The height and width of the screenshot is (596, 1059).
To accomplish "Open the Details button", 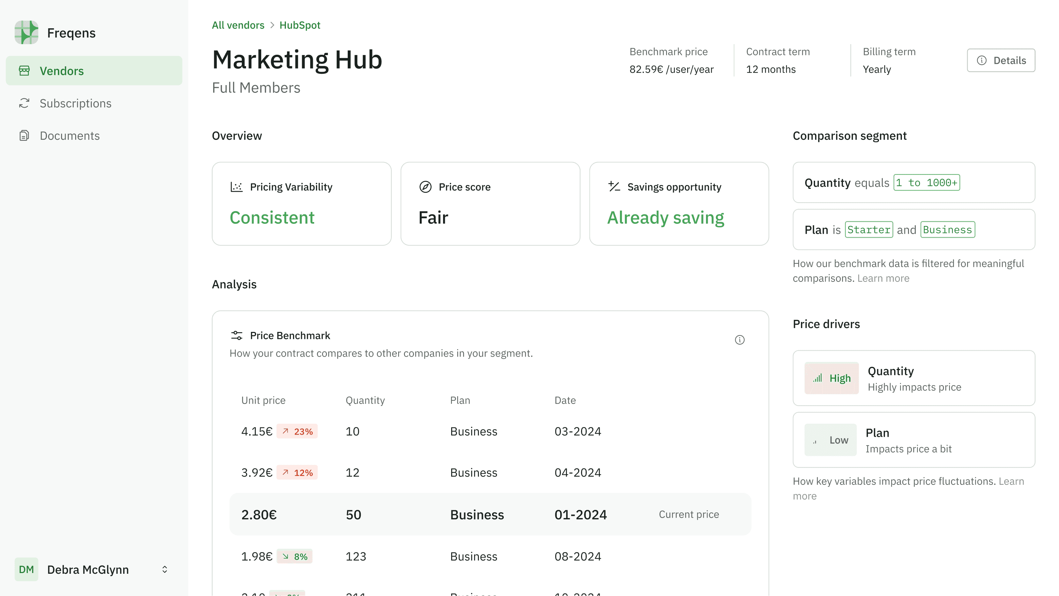I will (x=1001, y=60).
